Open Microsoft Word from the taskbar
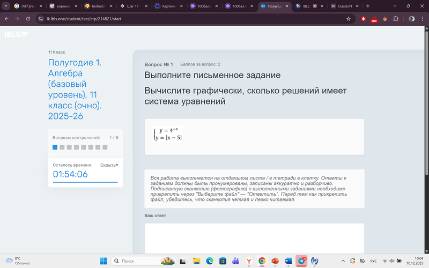 (289, 260)
